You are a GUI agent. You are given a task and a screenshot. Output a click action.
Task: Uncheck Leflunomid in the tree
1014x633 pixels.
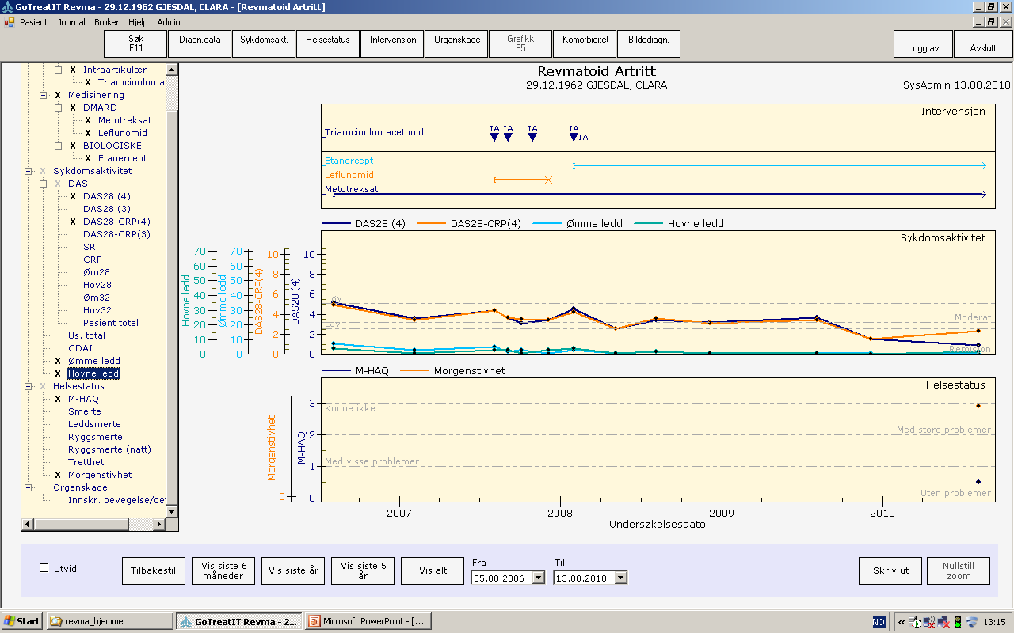click(88, 133)
